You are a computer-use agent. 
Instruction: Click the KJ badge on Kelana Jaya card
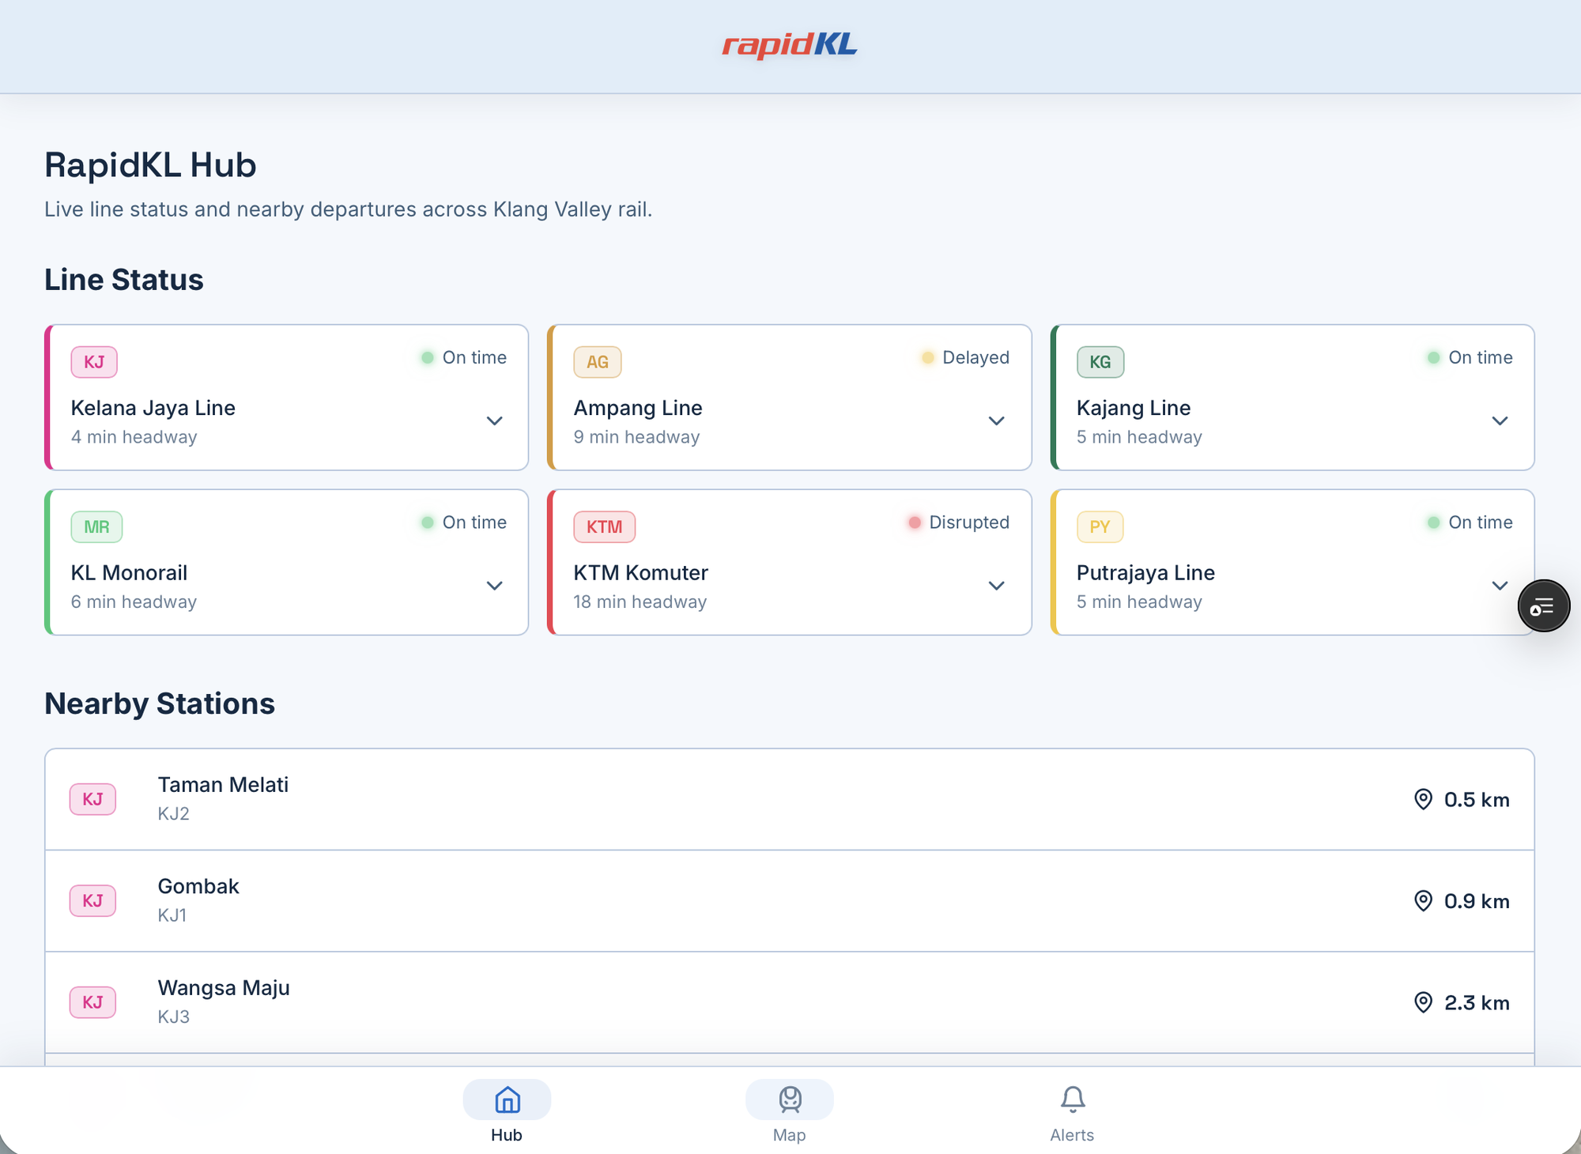(x=94, y=362)
